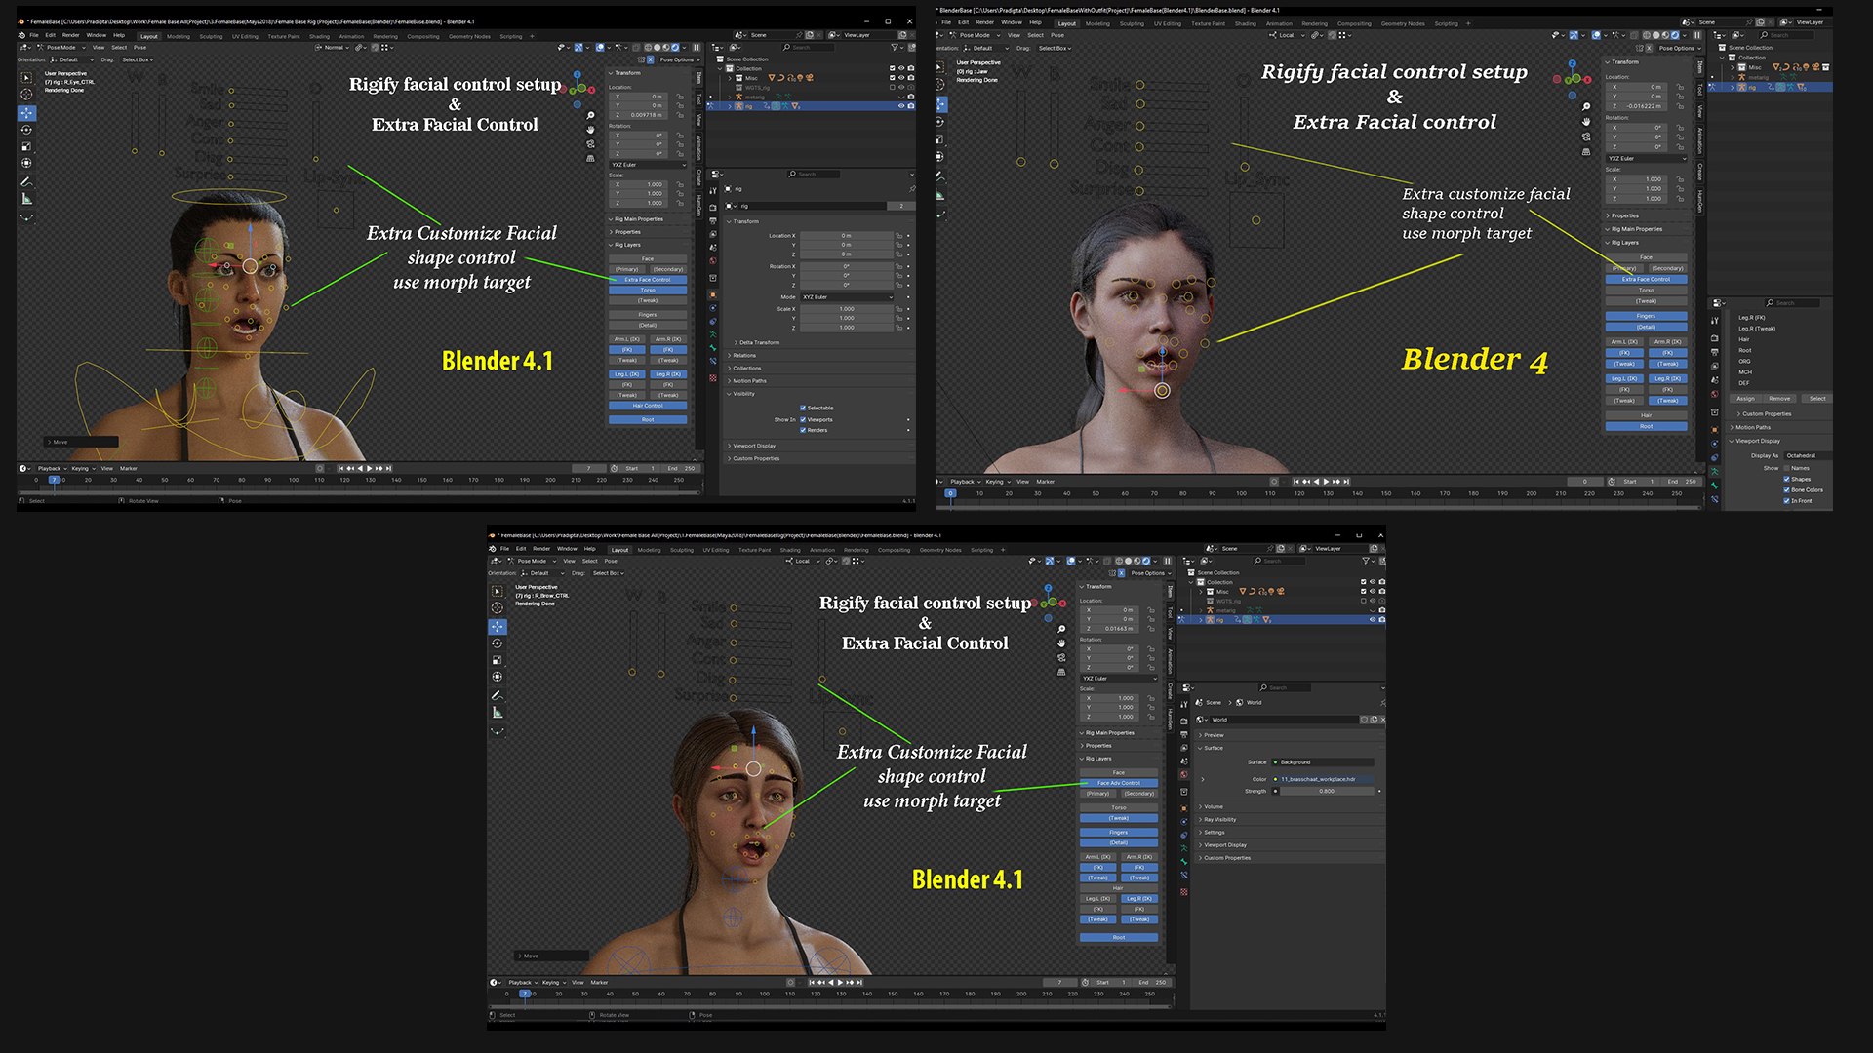Click the Move tool in bottom window toolbar
The image size is (1873, 1053).
(498, 627)
